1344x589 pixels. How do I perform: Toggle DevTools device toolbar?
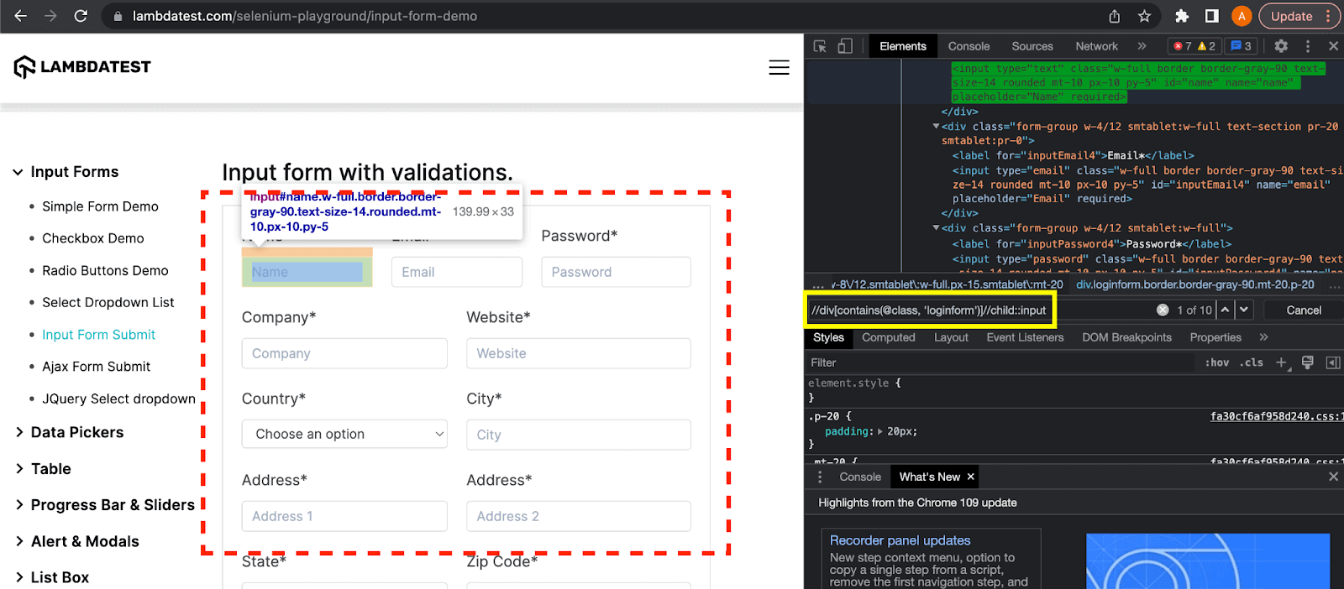click(845, 46)
